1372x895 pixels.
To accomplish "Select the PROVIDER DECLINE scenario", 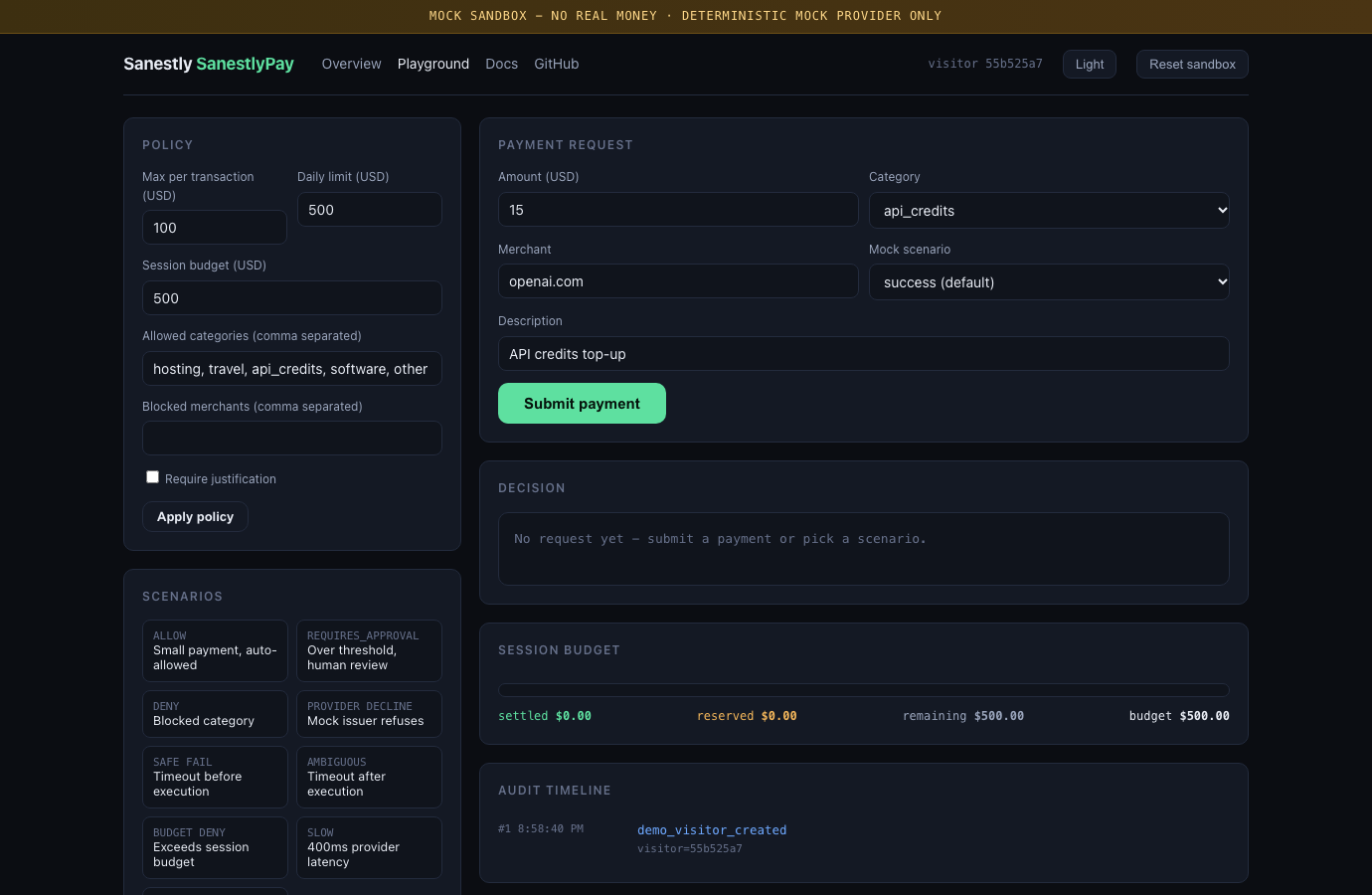I will [369, 714].
